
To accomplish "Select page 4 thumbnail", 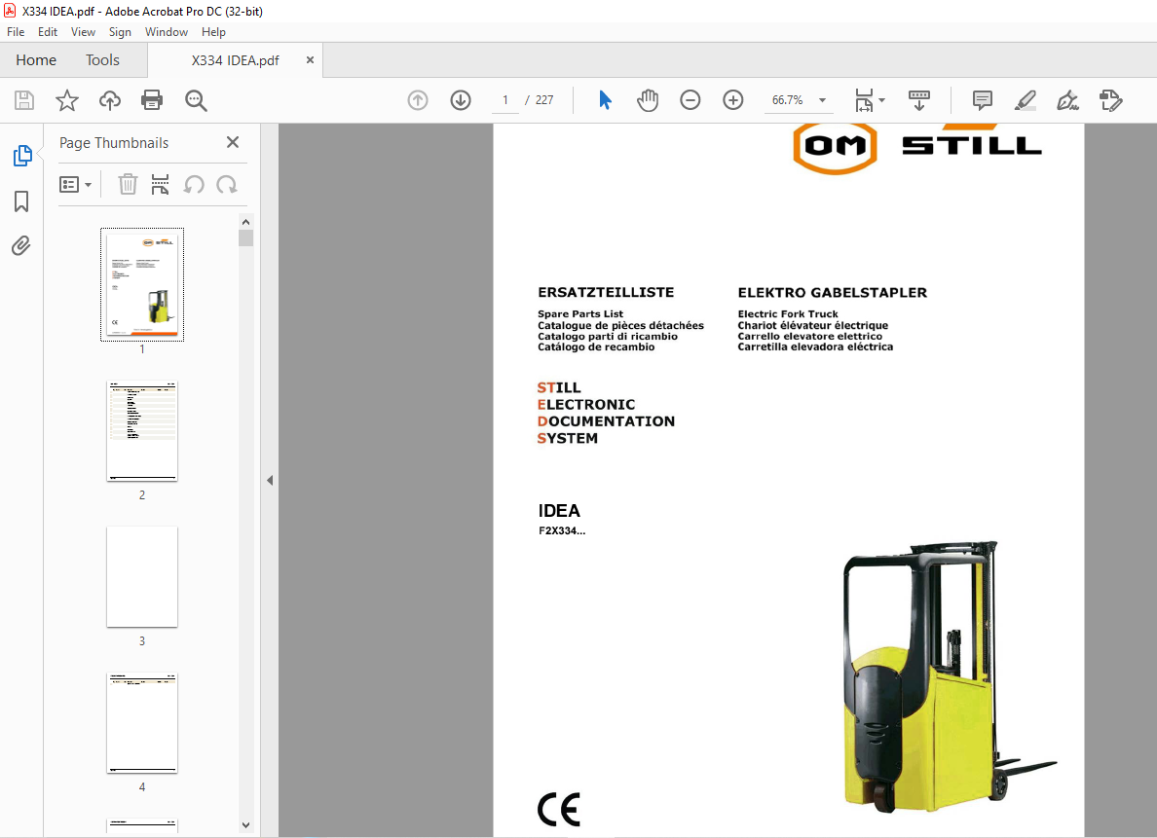I will click(142, 723).
